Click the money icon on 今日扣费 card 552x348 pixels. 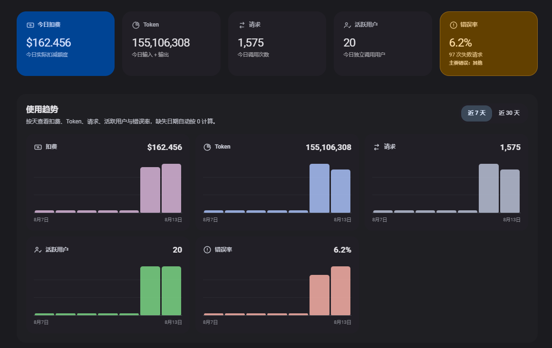point(30,25)
